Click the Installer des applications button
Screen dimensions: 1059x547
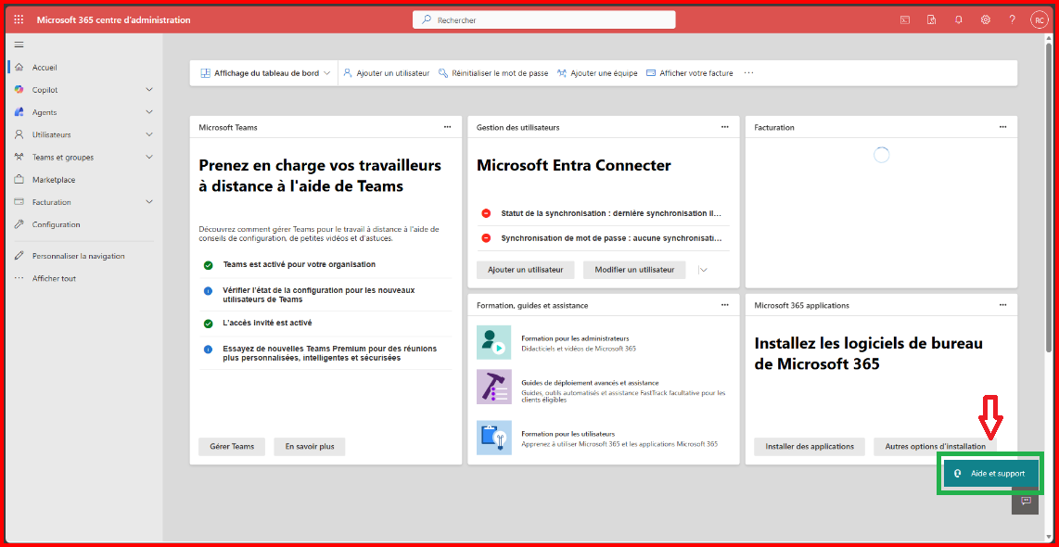(810, 446)
